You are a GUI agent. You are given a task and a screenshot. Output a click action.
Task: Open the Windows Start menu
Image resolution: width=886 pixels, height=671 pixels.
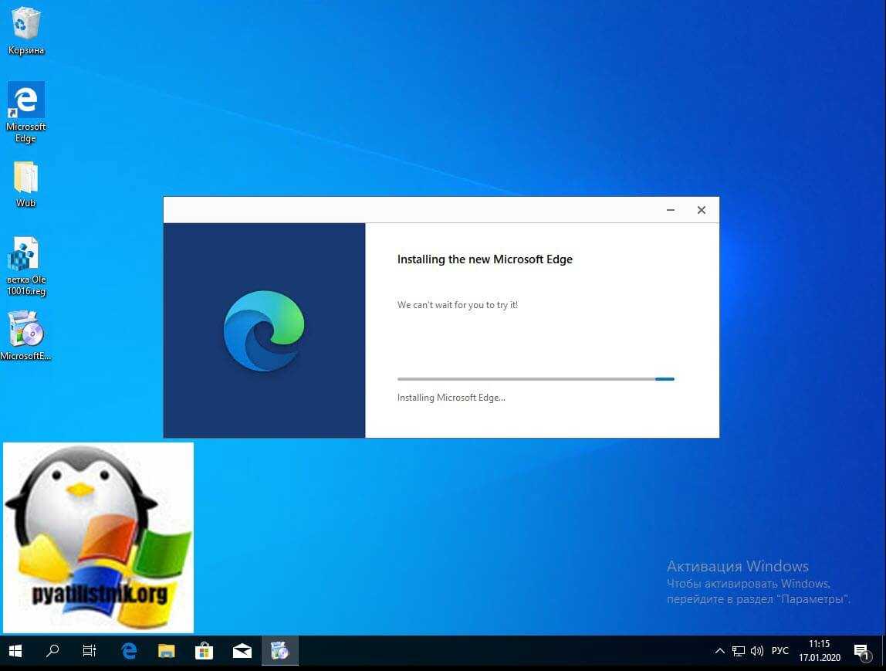tap(15, 651)
